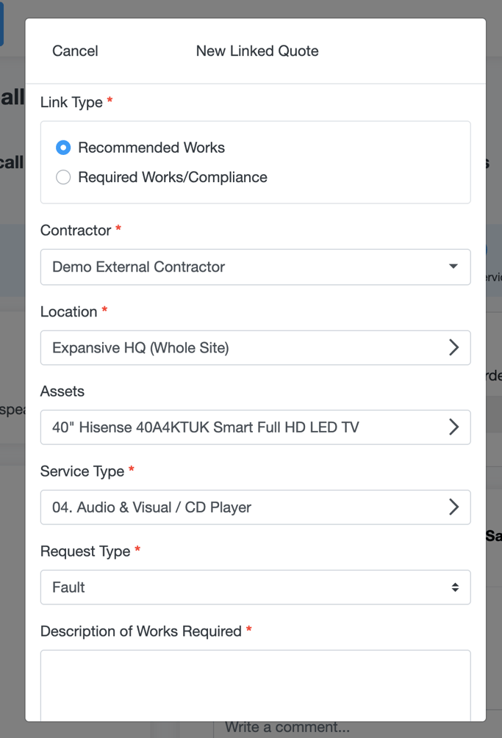Image resolution: width=502 pixels, height=738 pixels.
Task: Expand the Expansive HQ (Whole Site) location picker
Action: tap(255, 347)
